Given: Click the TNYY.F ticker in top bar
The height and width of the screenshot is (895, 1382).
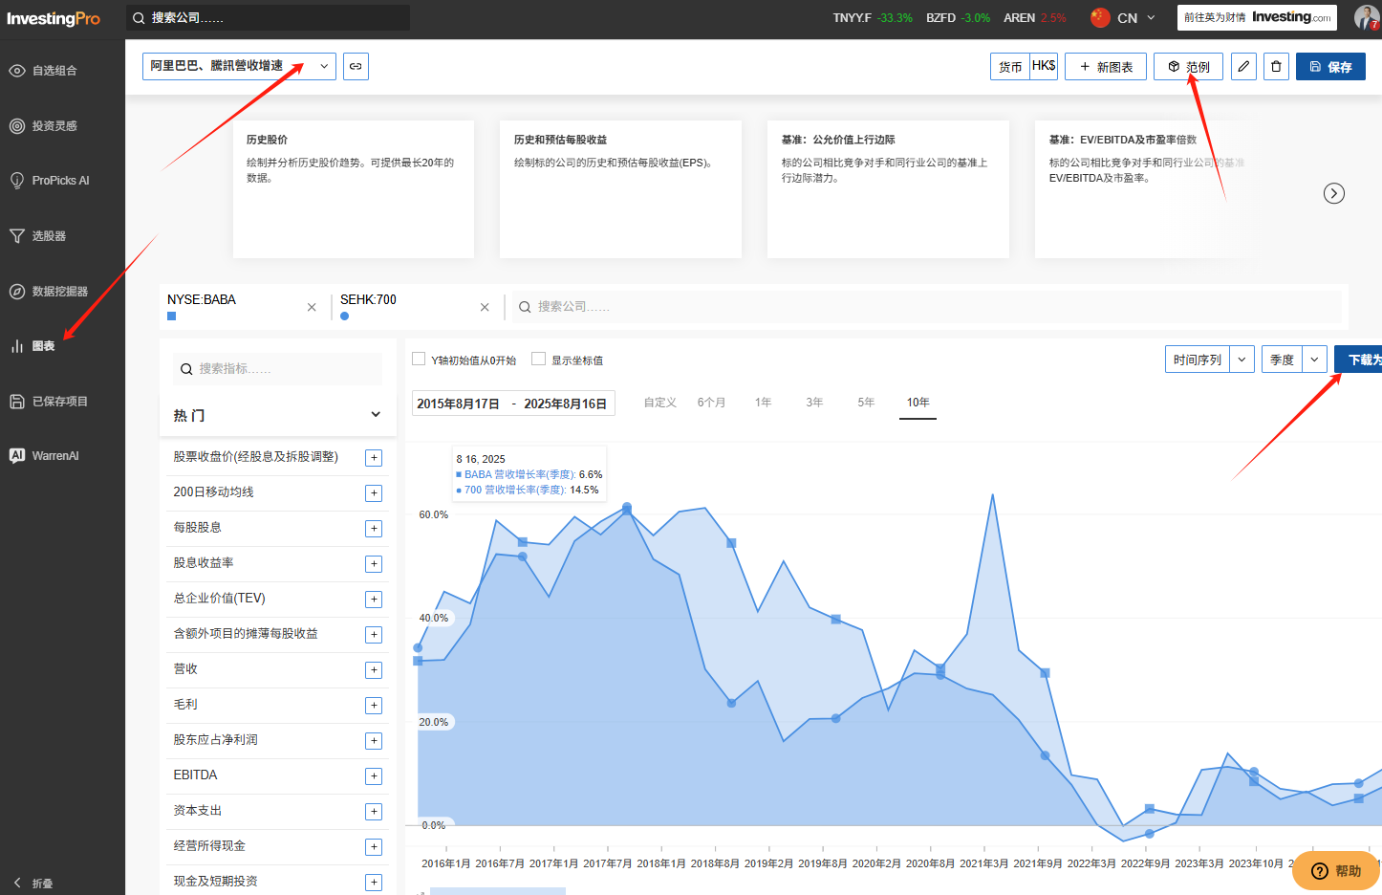Looking at the screenshot, I should (x=853, y=18).
